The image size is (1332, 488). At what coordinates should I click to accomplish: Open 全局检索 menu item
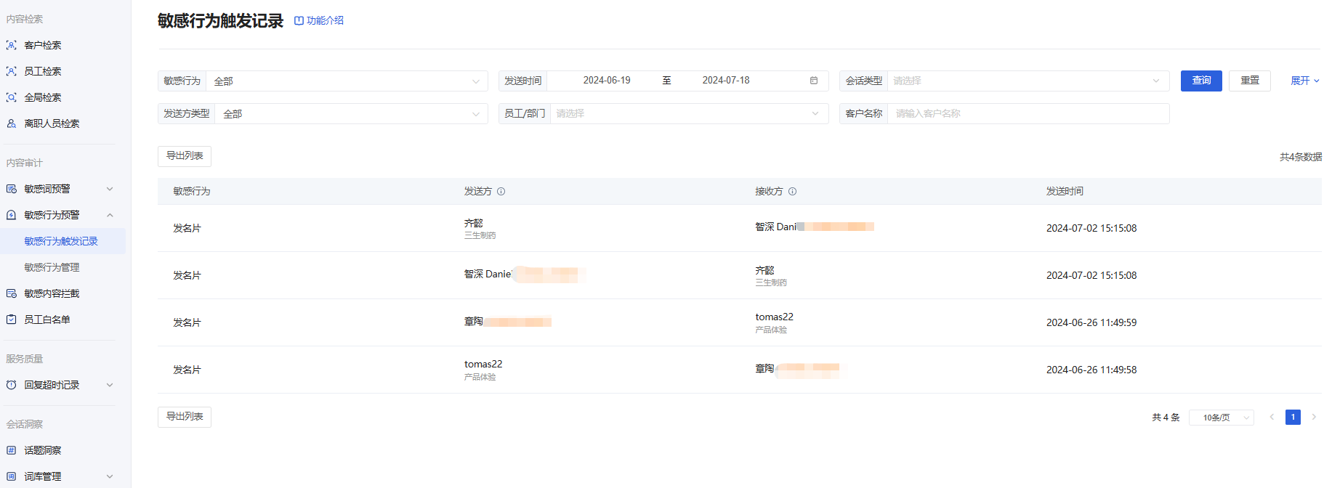click(x=43, y=97)
